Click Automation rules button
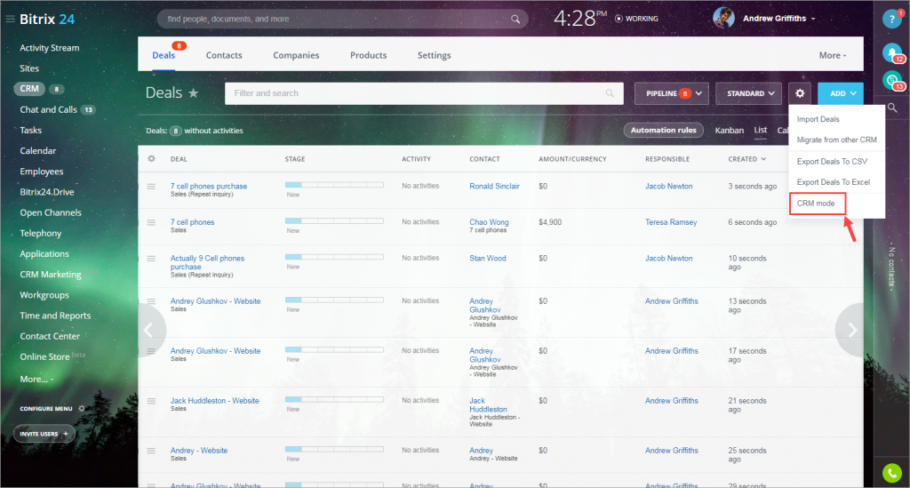Image resolution: width=910 pixels, height=488 pixels. 663,130
